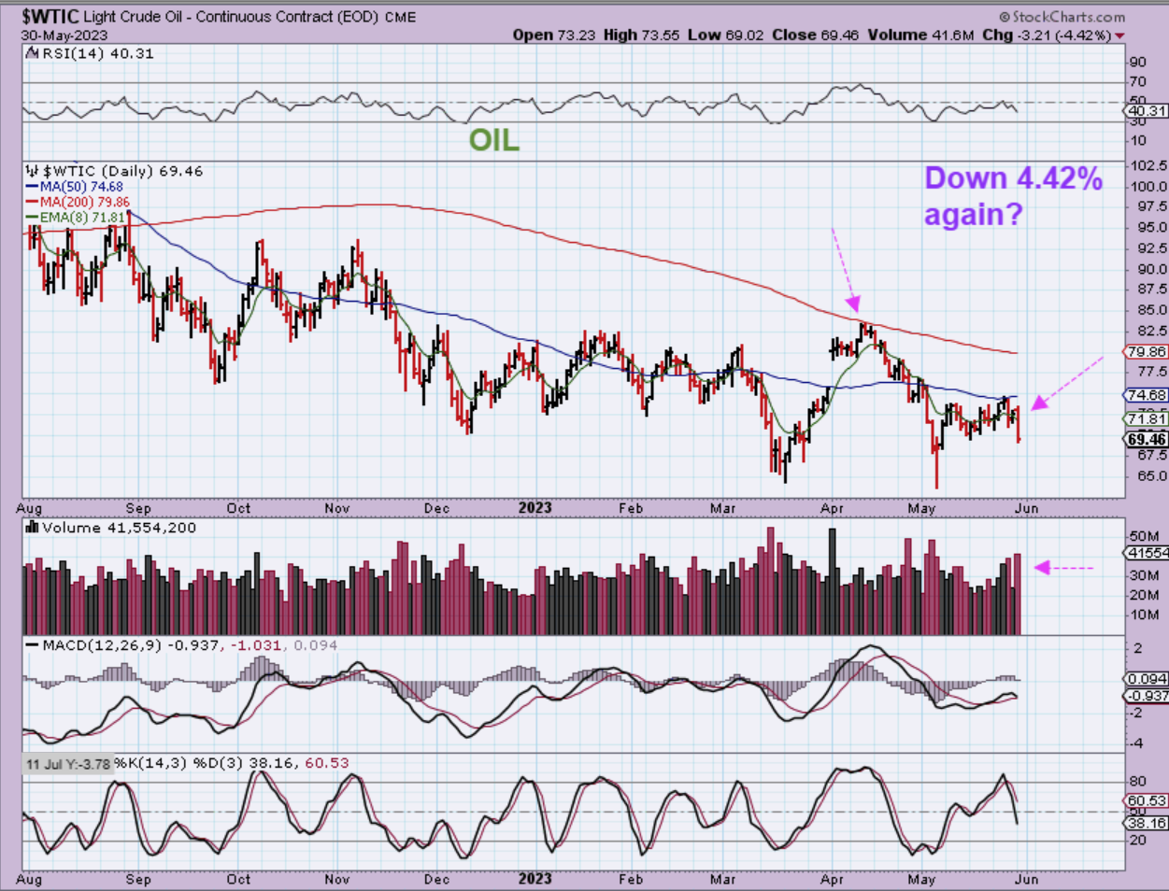Screen dimensions: 1169x891
Task: Click the 'Volume 41,554,200' panel label
Action: click(x=119, y=528)
